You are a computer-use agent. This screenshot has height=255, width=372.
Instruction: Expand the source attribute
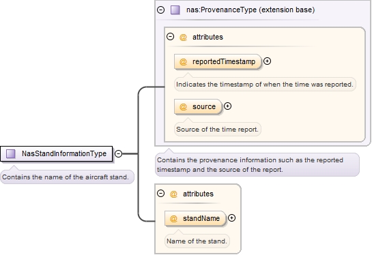pyautogui.click(x=228, y=106)
